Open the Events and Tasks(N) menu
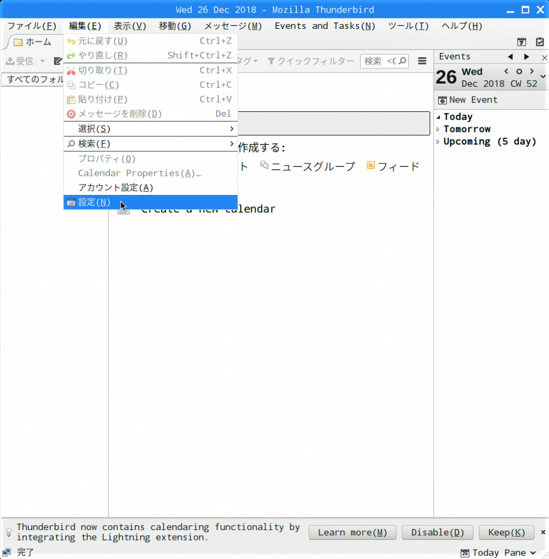This screenshot has width=549, height=559. [325, 26]
